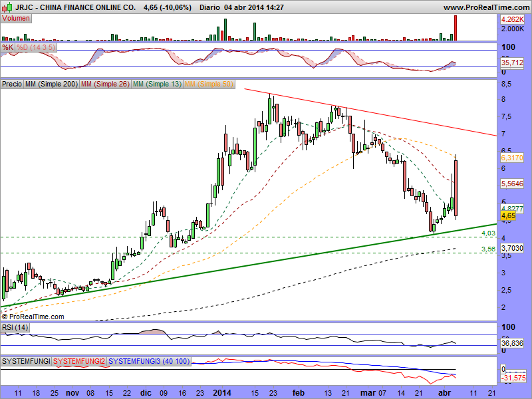Visit the www.ProRealTime.com link
The image size is (532, 399).
tap(486, 7)
